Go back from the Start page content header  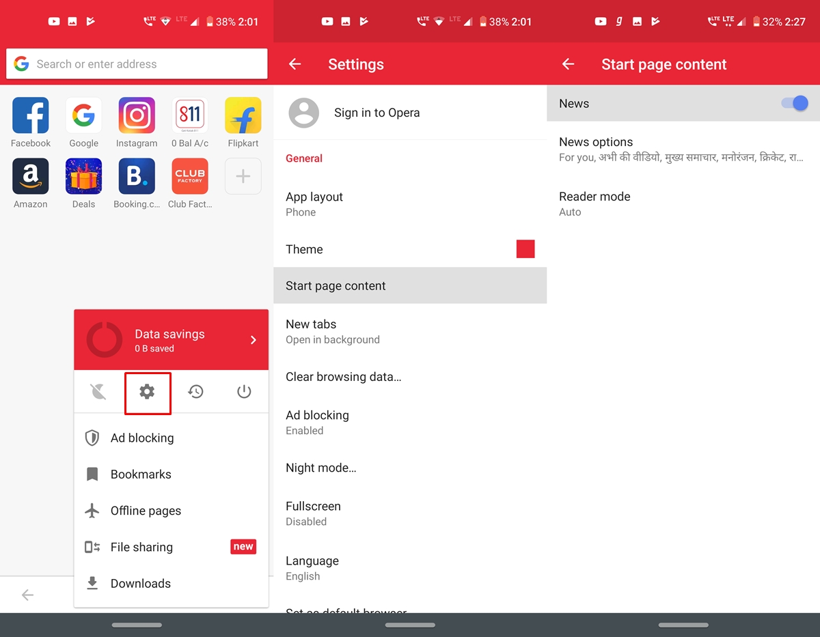[x=569, y=64]
